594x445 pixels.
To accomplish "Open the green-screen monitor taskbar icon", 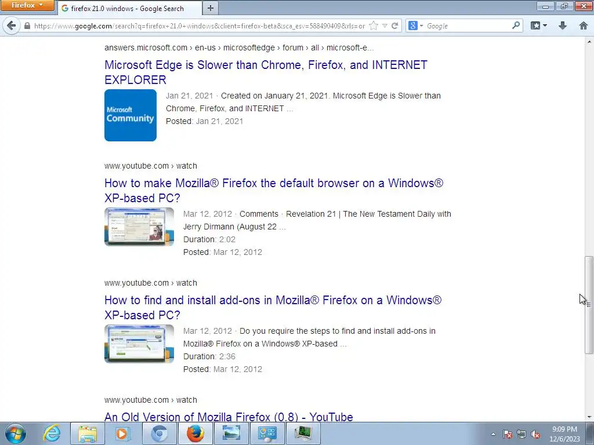I will 303,433.
